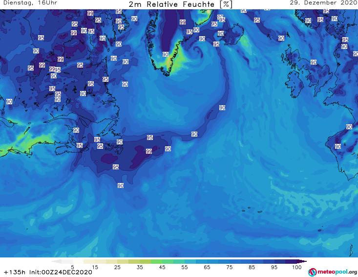Click the legend value "65"
Image resolution: width=358 pixels, height=277 pixels.
207,267
